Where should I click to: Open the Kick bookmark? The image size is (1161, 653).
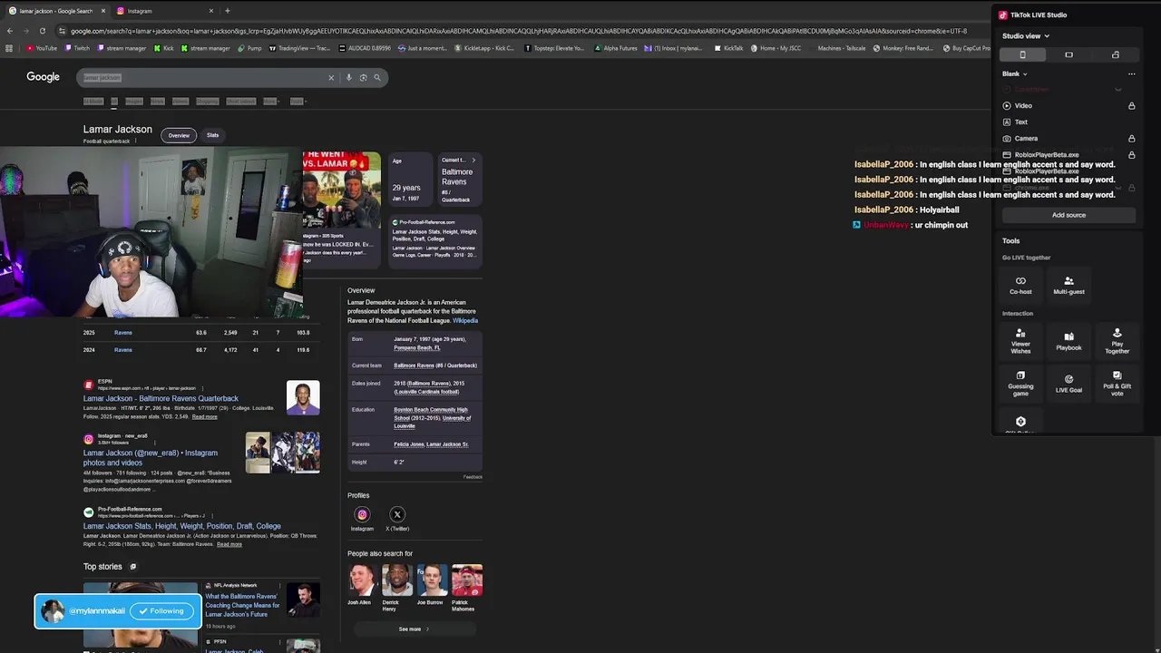pos(164,48)
